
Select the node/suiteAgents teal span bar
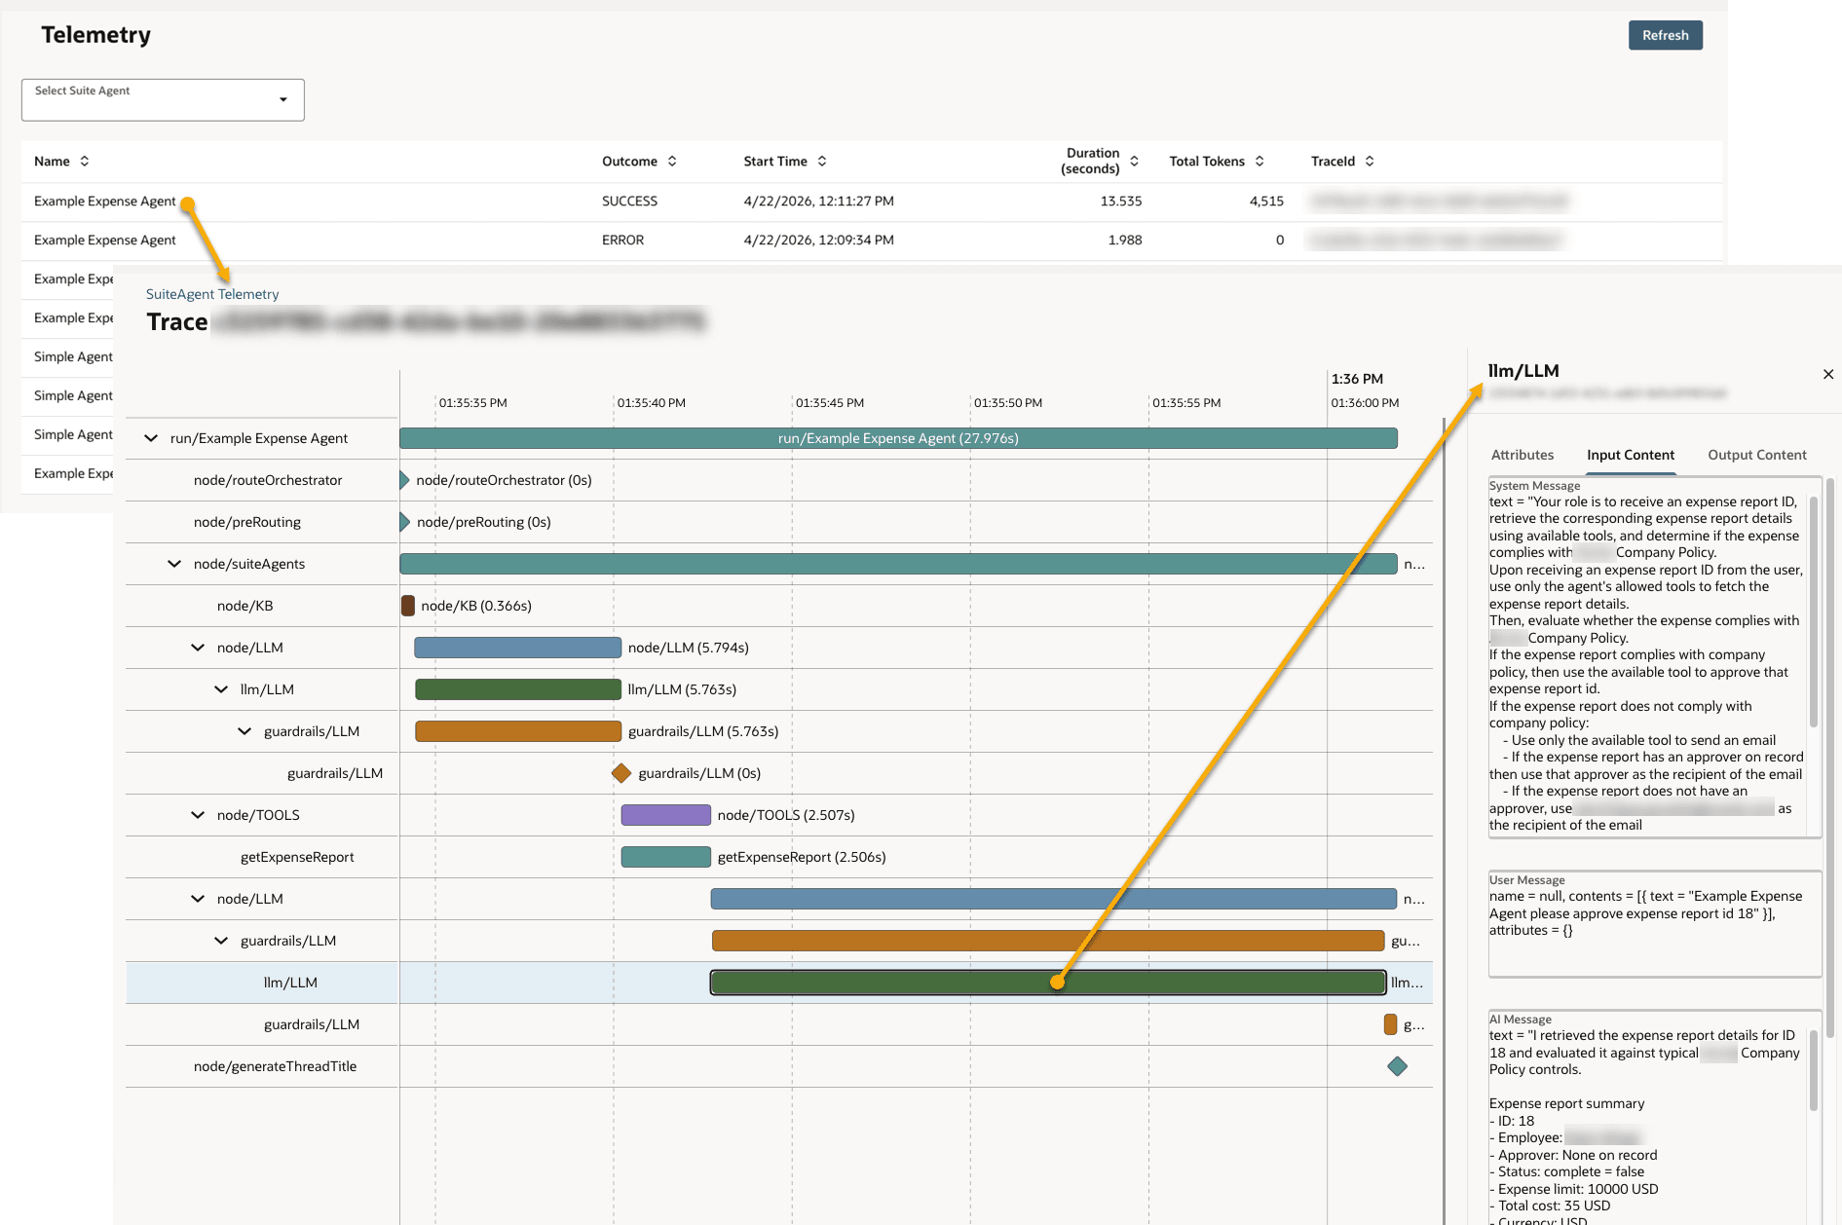pos(898,564)
